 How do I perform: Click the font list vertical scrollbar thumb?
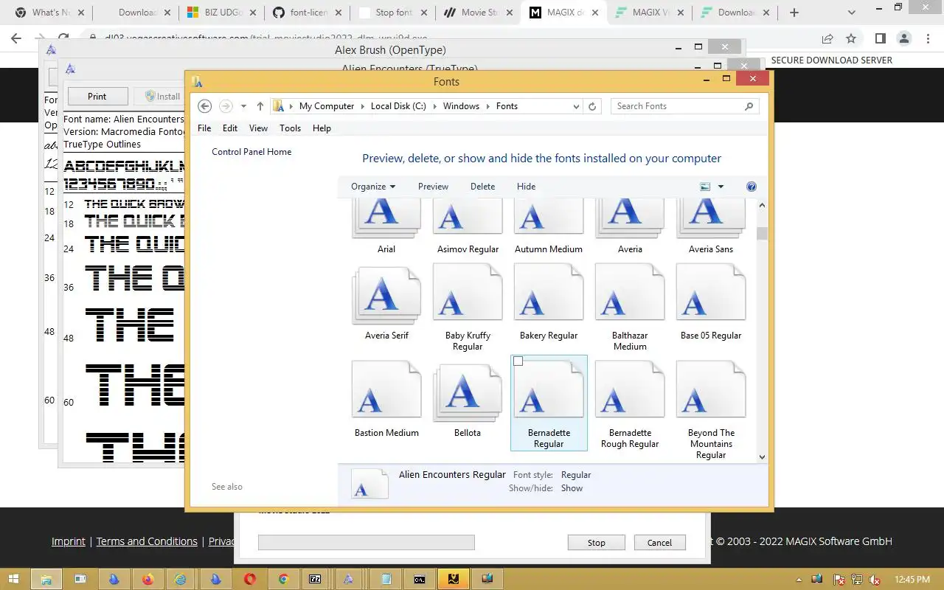click(763, 233)
